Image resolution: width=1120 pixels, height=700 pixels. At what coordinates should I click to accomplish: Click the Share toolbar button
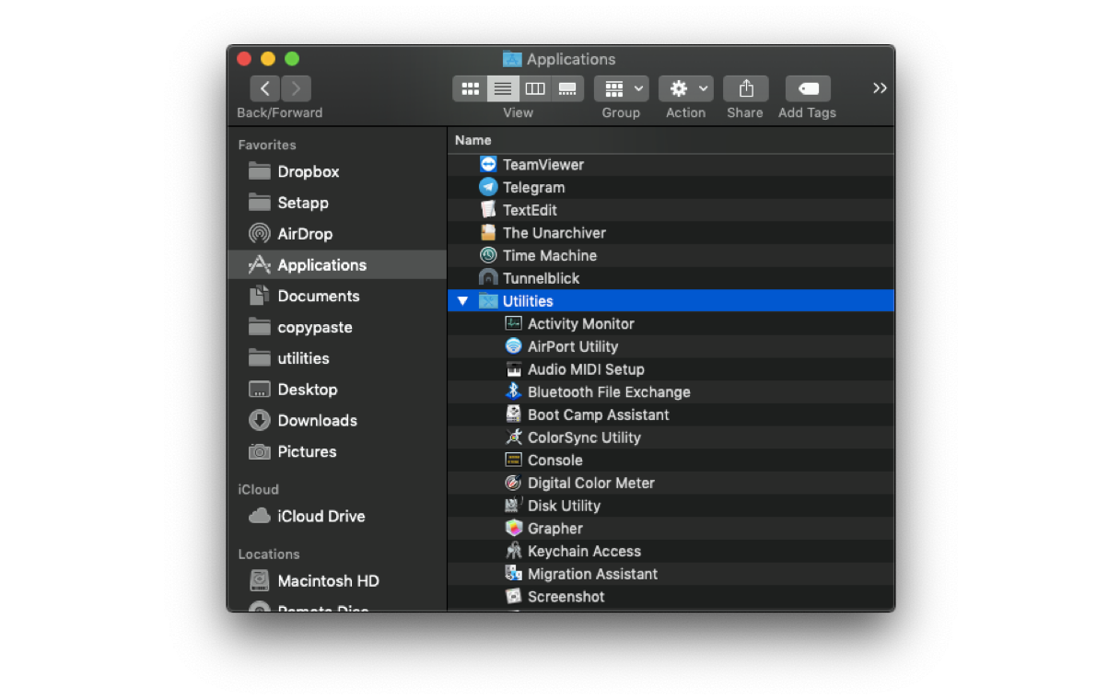(x=746, y=88)
